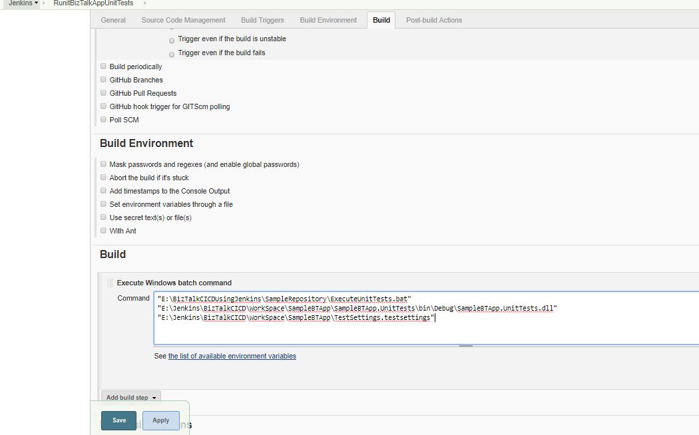This screenshot has height=435, width=699.
Task: Open the Build Environment tab
Action: point(328,20)
